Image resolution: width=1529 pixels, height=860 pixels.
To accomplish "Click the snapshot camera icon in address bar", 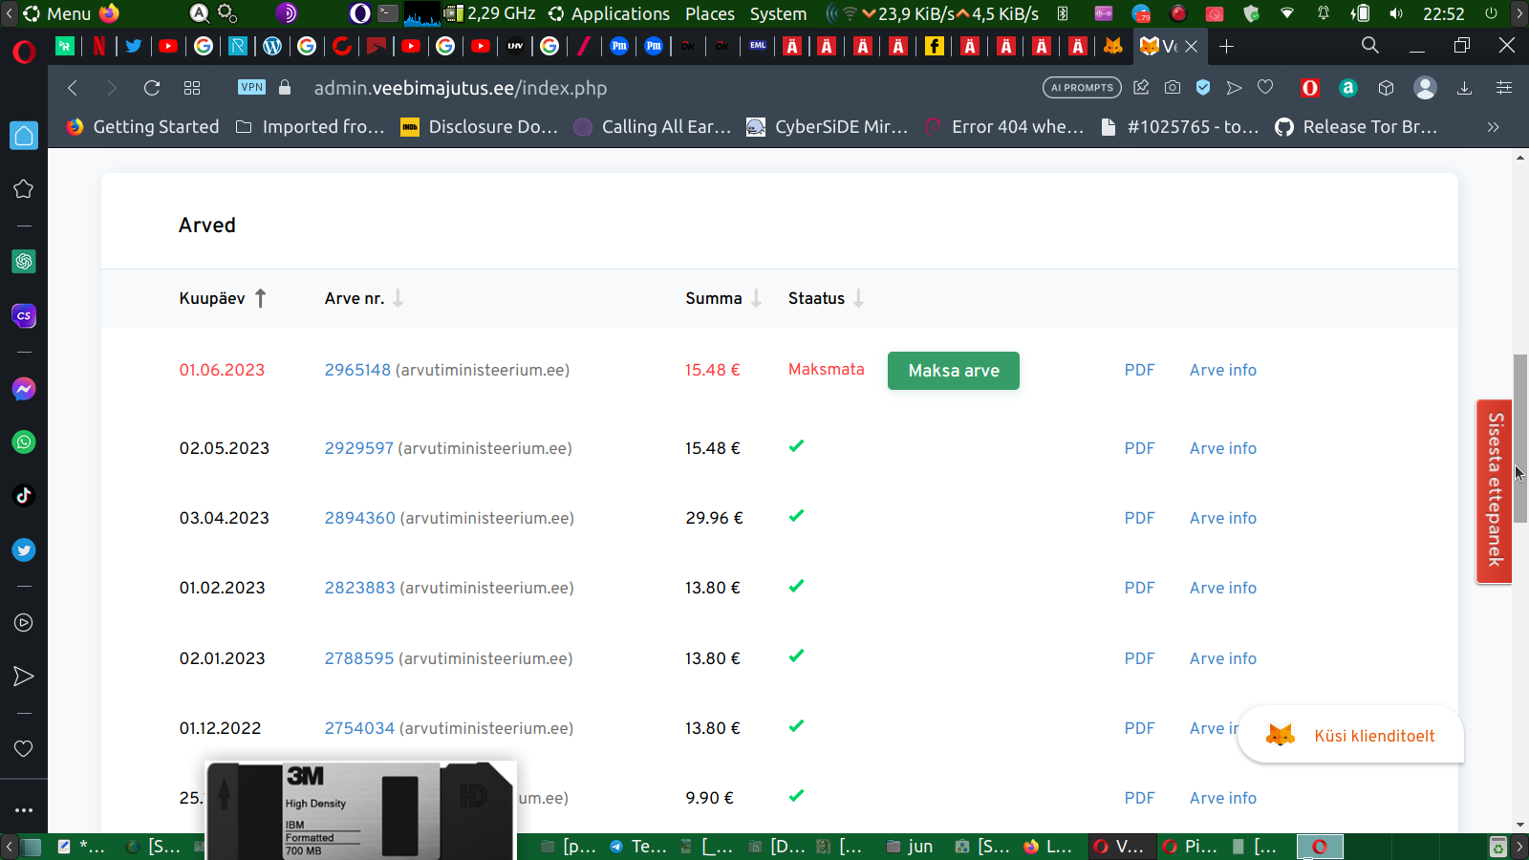I will pyautogui.click(x=1173, y=88).
